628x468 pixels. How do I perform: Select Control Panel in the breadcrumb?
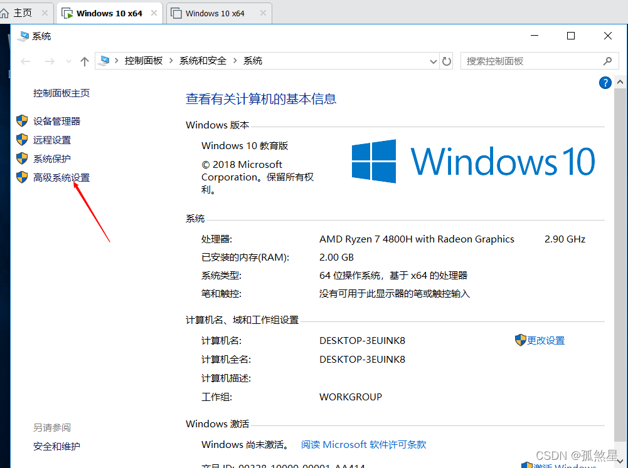tap(144, 61)
